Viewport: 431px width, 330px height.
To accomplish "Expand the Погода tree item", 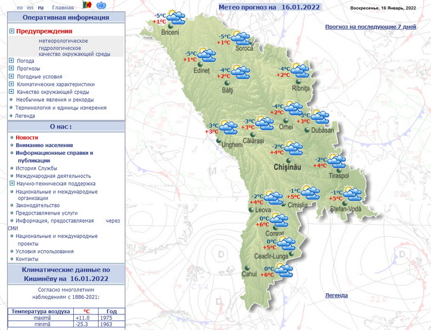I will click(x=11, y=60).
